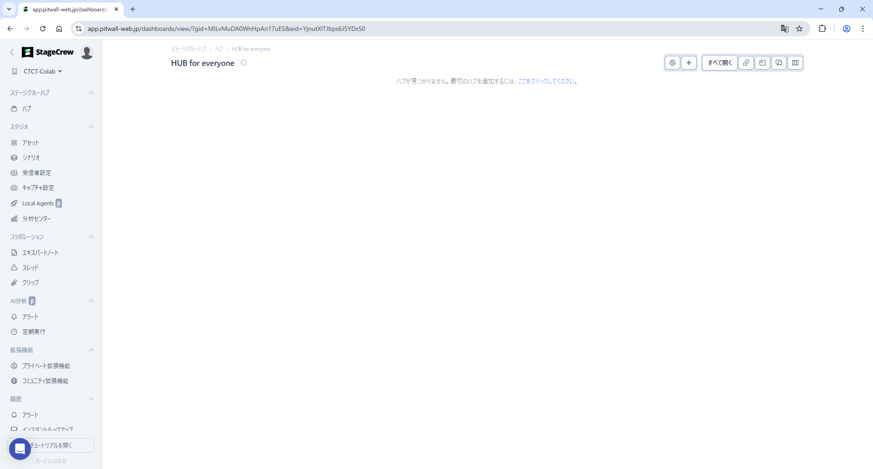Select Local Agents in the sidebar
Screen dimensions: 873x469
[x=38, y=204]
